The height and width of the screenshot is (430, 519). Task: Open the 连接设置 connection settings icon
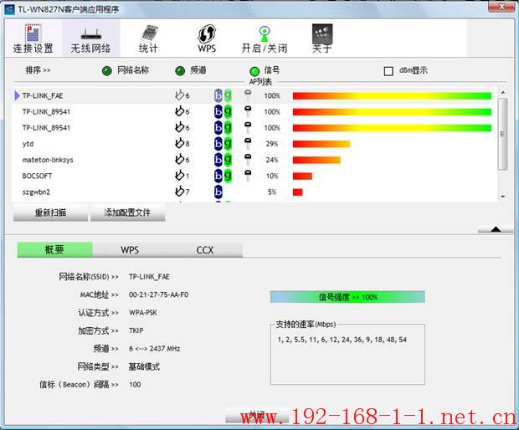33,38
